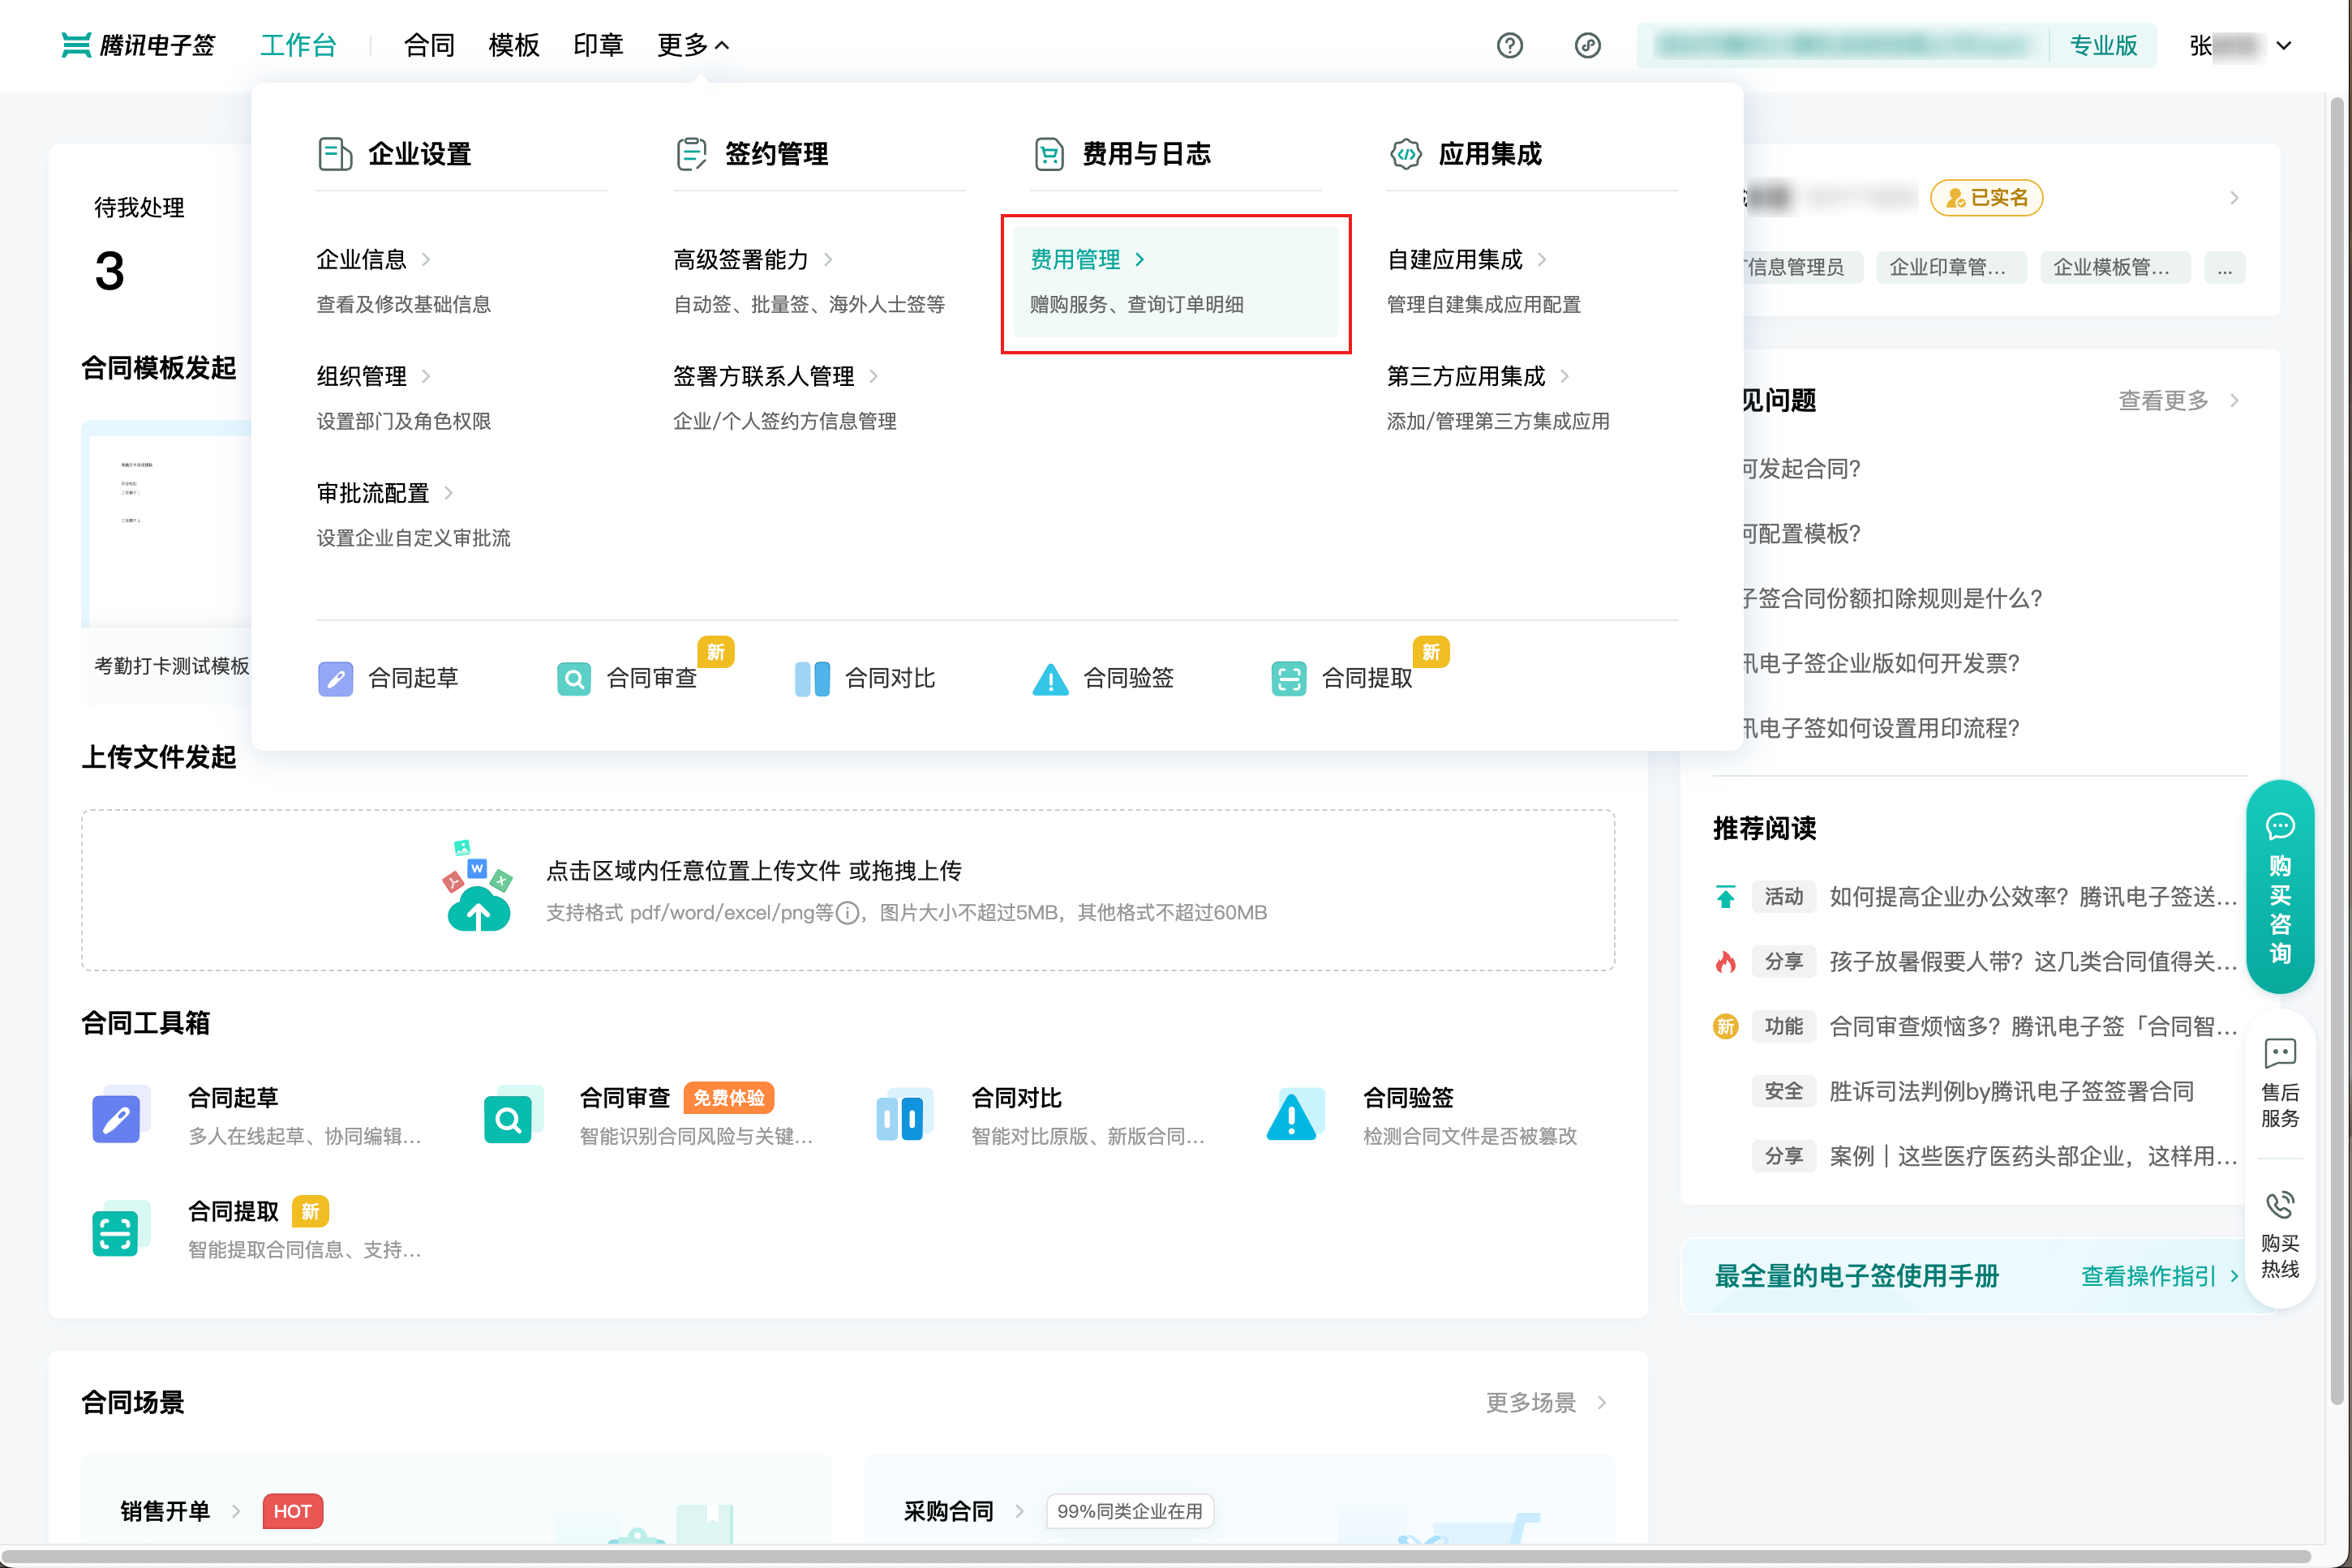Open article 胜诉司法判例by腾讯电子签签署合同
This screenshot has height=1568, width=2352.
click(x=2011, y=1091)
